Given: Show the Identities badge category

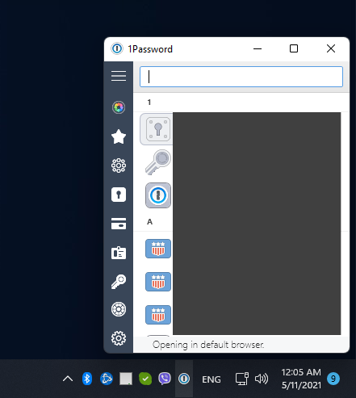Looking at the screenshot, I should click(x=119, y=253).
